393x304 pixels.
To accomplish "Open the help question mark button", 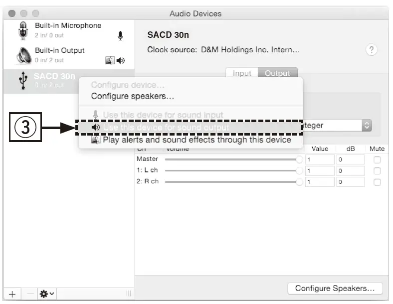I will 372,49.
